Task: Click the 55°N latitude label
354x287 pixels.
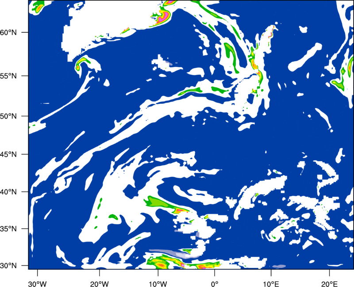Action: click(8, 76)
